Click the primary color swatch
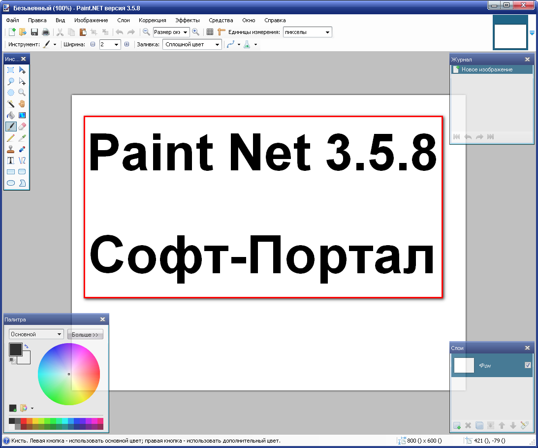 pyautogui.click(x=15, y=350)
